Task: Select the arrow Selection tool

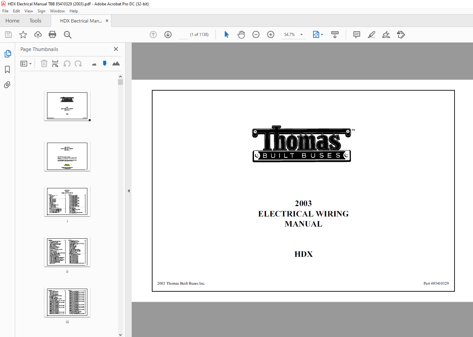Action: [x=226, y=35]
